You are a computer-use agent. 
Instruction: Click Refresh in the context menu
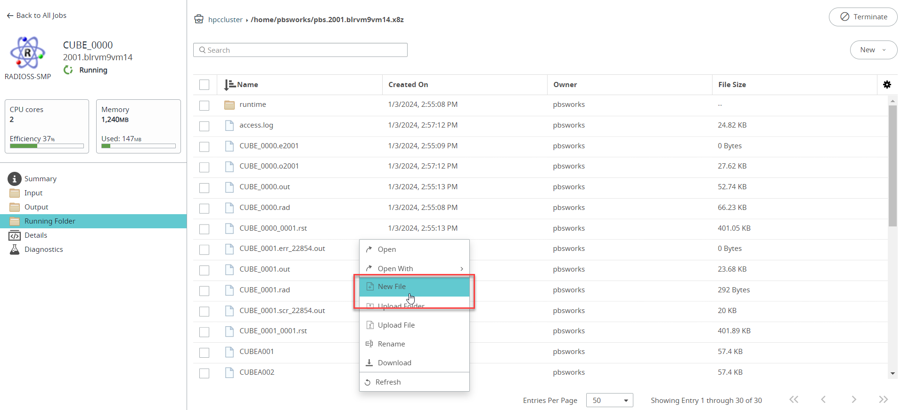pos(414,382)
